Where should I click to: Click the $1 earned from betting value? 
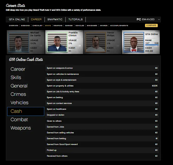tap(156, 138)
